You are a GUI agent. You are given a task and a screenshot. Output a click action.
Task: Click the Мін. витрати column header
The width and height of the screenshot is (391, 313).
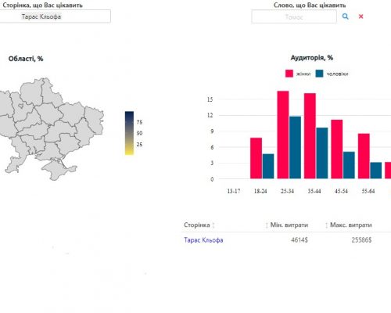click(289, 225)
